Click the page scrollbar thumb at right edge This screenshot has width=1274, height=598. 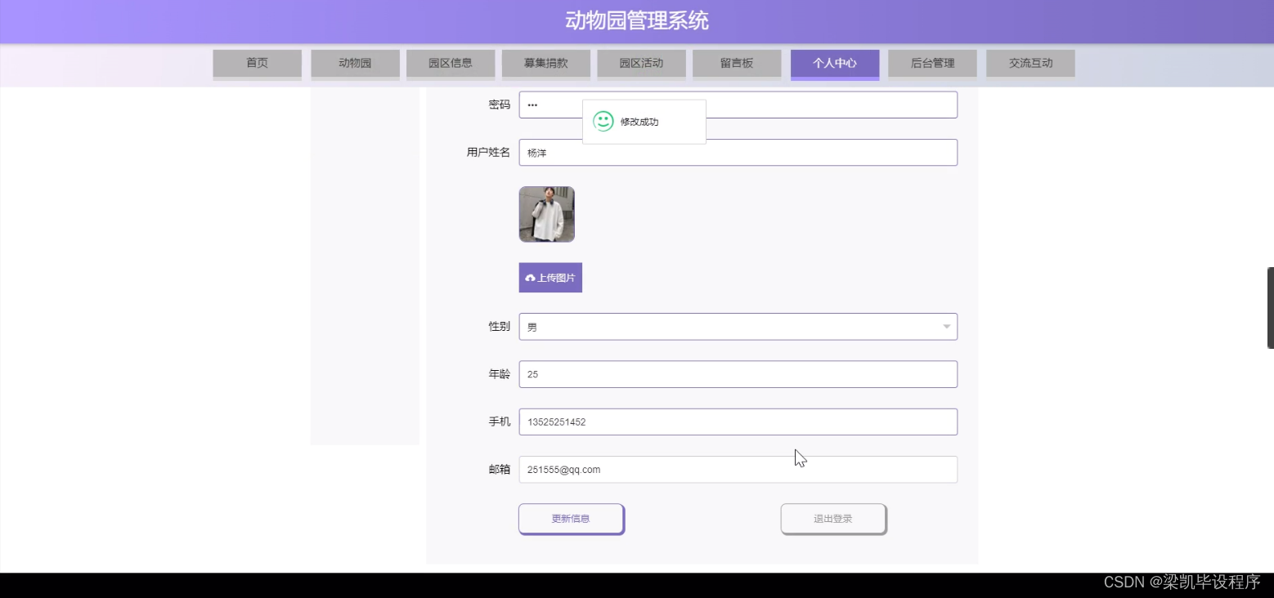tap(1270, 308)
